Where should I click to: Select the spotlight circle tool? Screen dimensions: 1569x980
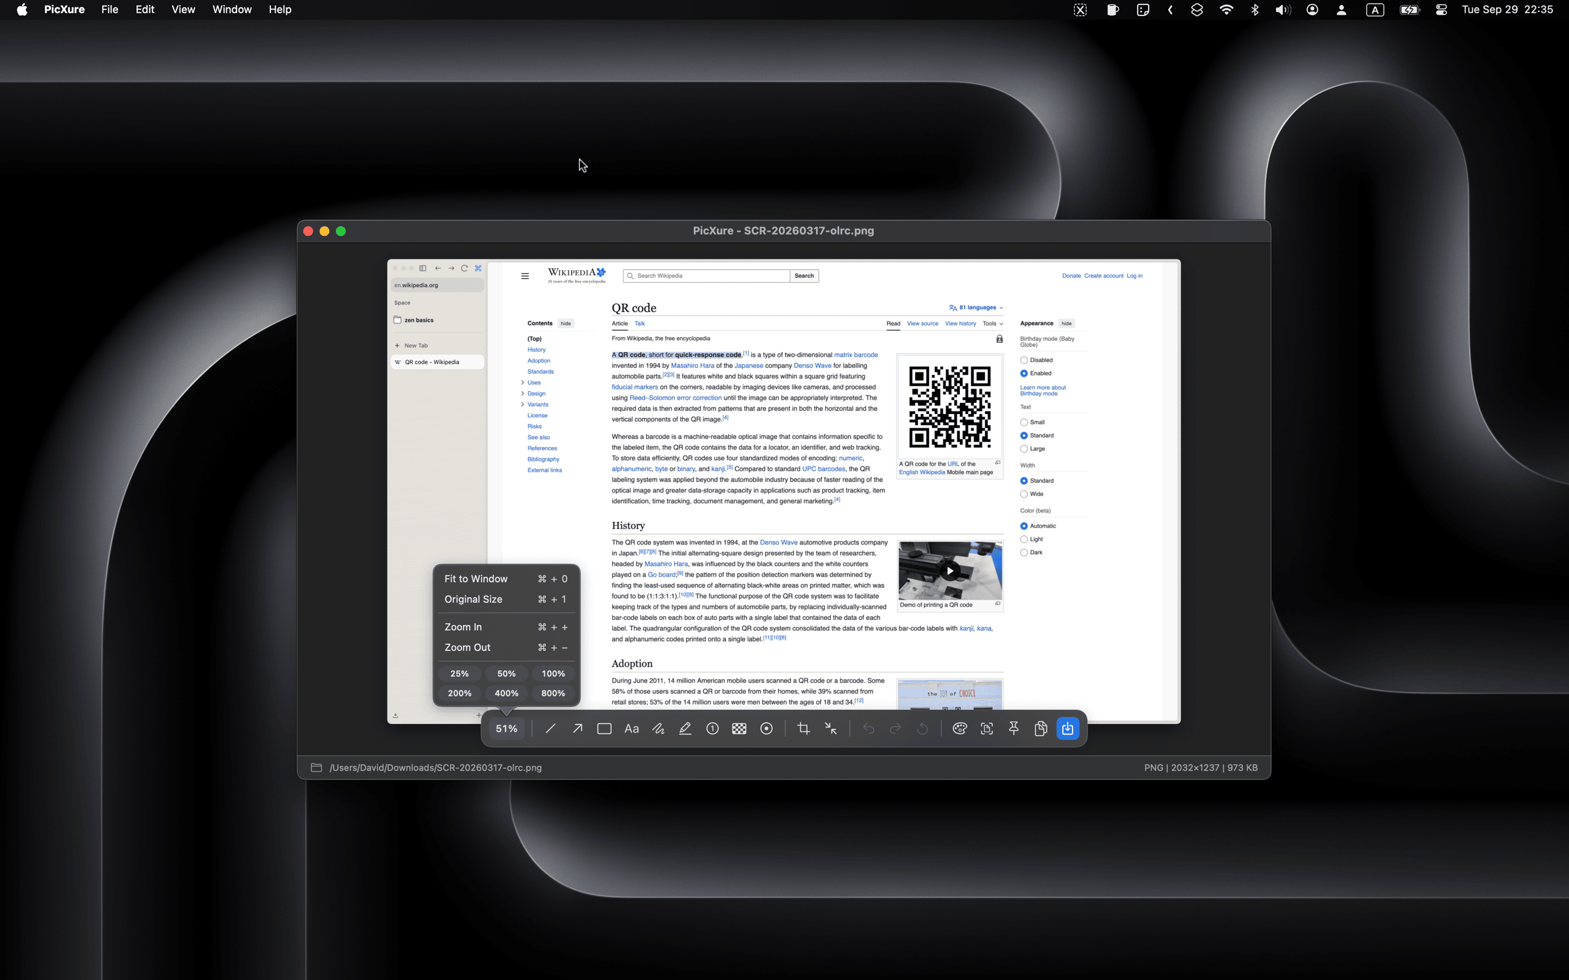766,728
